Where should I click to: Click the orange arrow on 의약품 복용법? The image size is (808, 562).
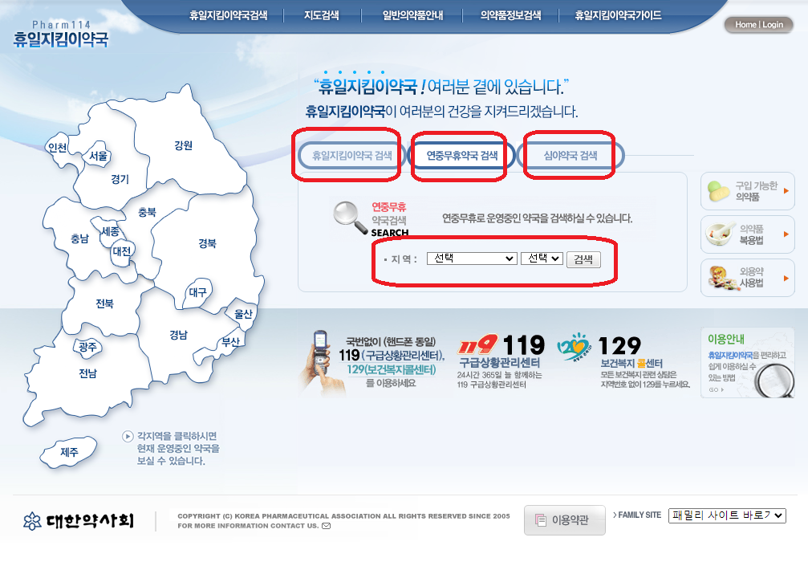(786, 234)
